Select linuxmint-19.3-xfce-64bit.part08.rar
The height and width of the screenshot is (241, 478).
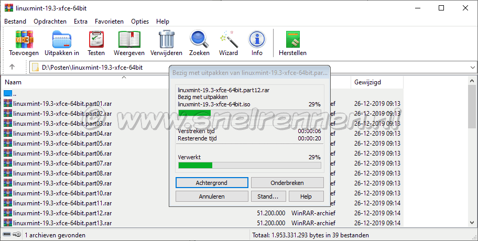tap(62, 173)
